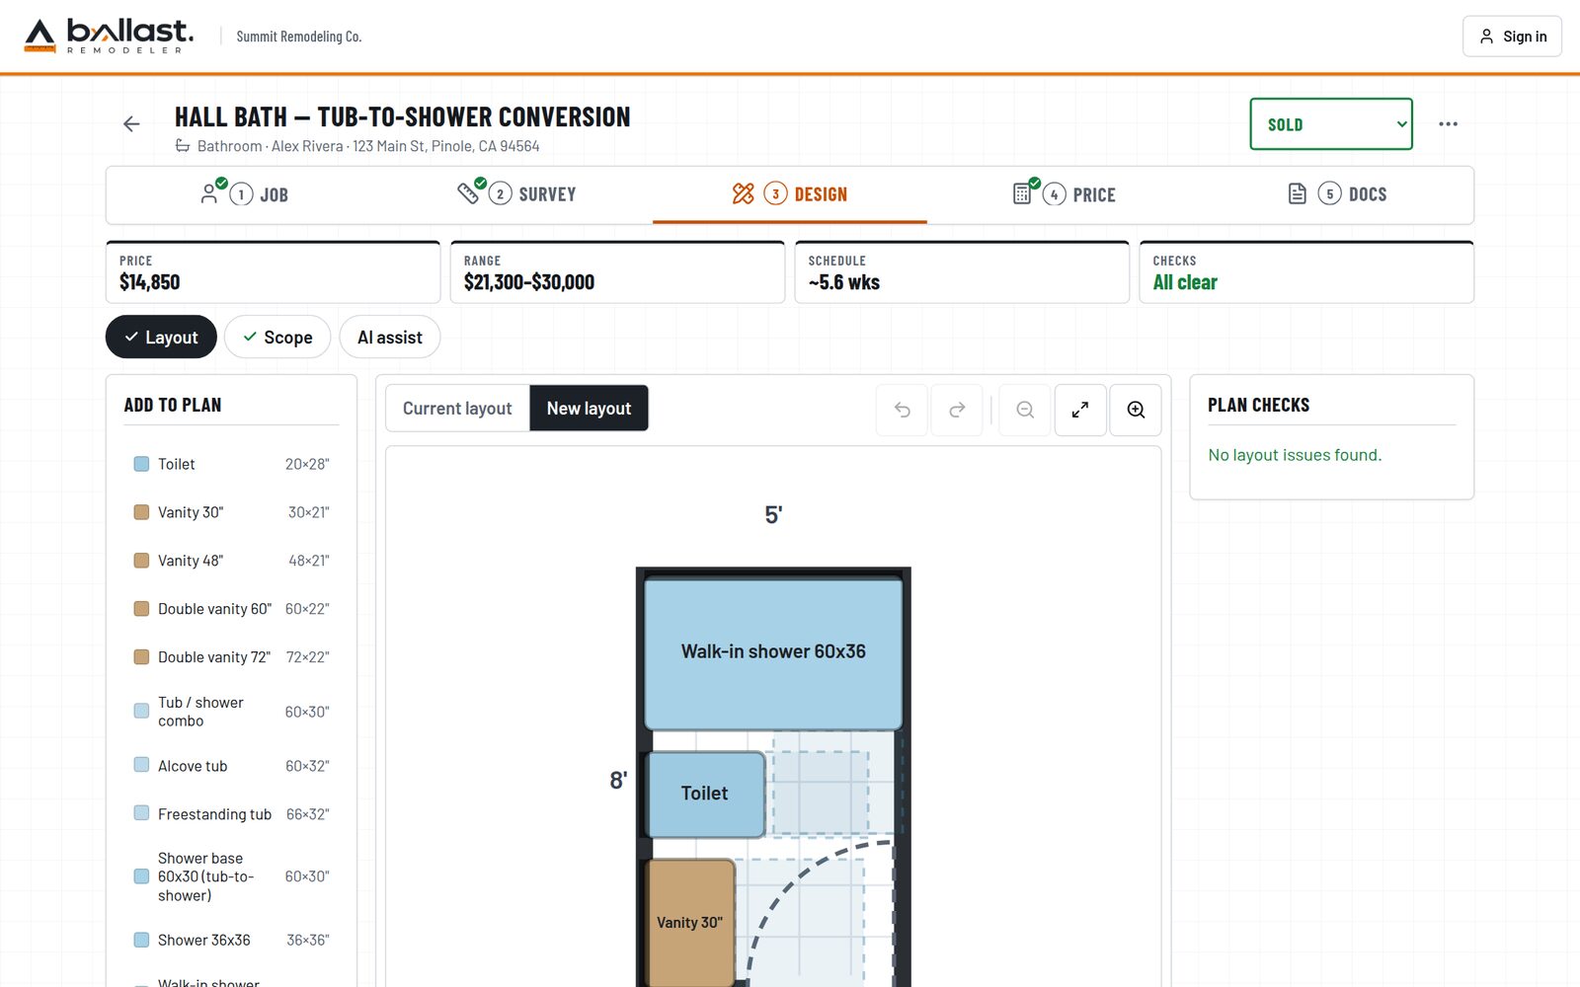The width and height of the screenshot is (1580, 987).
Task: Click the project address subtitle text
Action: 368,146
